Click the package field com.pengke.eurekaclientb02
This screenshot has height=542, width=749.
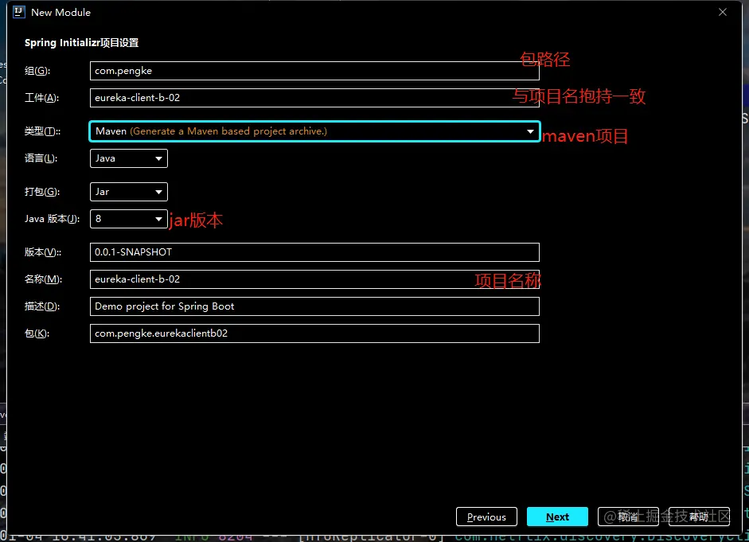pyautogui.click(x=314, y=333)
